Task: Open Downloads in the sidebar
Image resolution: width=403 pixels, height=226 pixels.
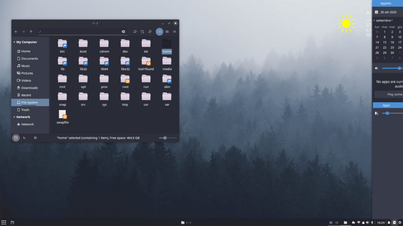Action: [x=29, y=88]
